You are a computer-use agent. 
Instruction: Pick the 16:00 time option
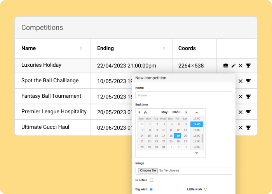pyautogui.click(x=197, y=135)
